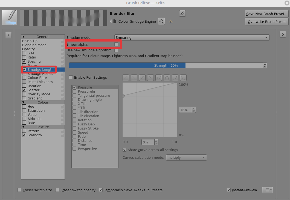Open the Smudge mode dropdown
Image resolution: width=290 pixels, height=200 pixels.
click(x=192, y=37)
